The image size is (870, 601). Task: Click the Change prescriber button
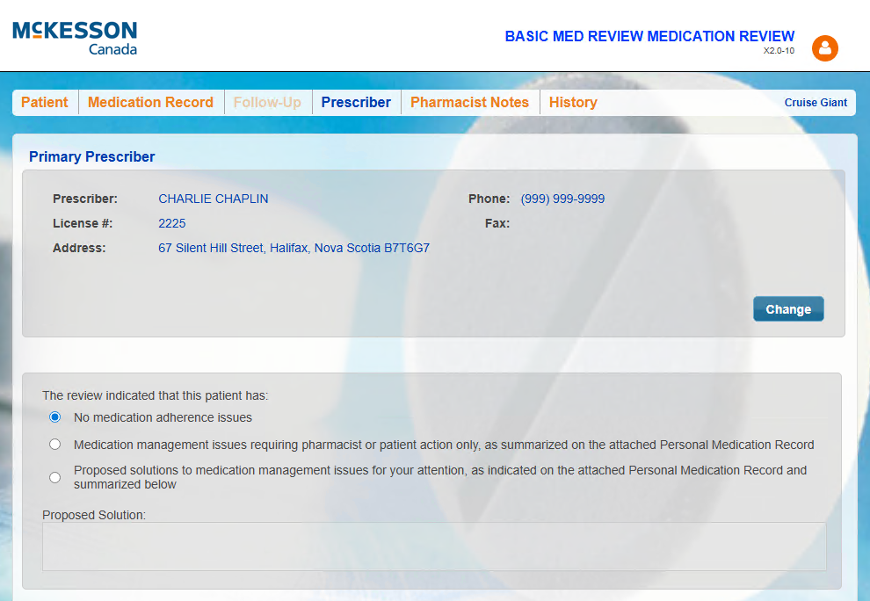[x=788, y=309]
